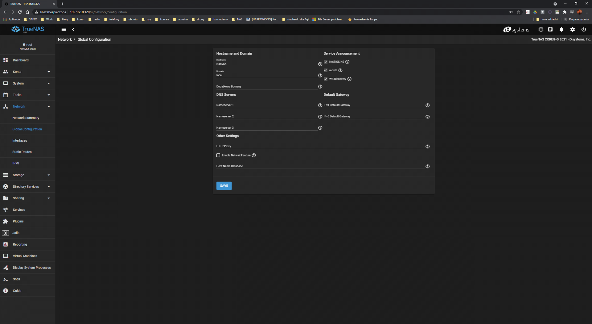Open the TrueCommand status icon
Viewport: 592px width, 324px height.
541,29
